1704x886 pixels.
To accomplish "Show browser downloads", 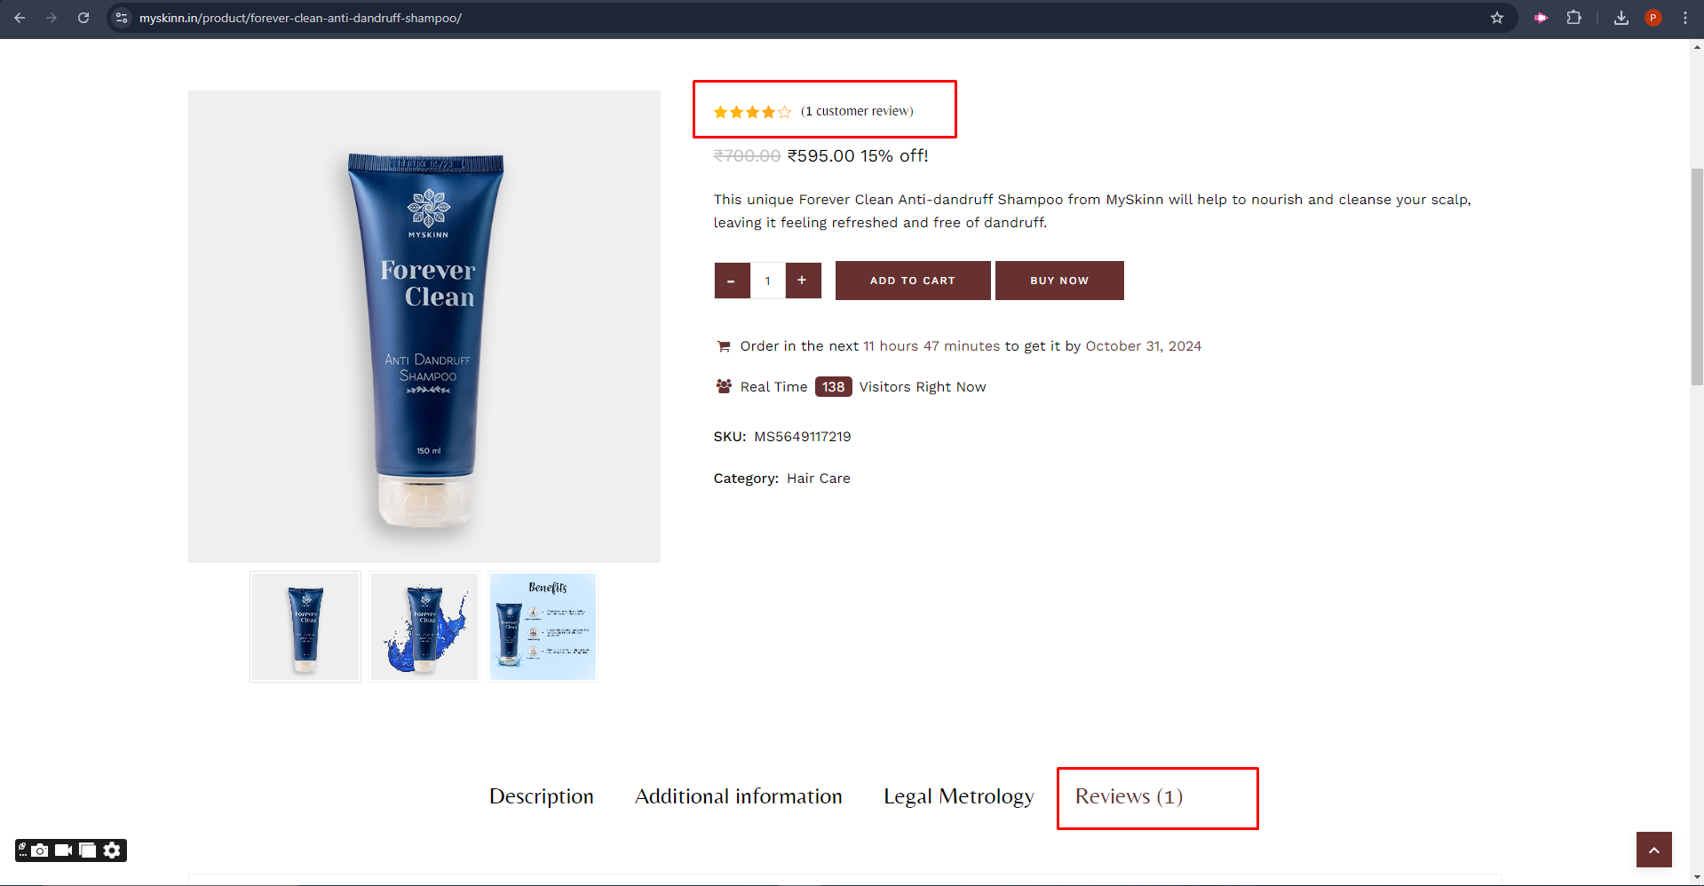I will point(1621,18).
